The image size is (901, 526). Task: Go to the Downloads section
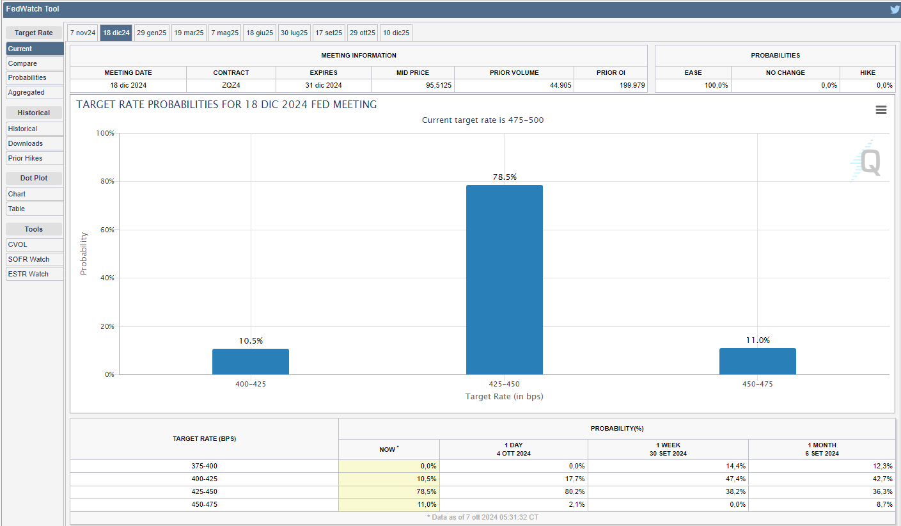pos(35,143)
